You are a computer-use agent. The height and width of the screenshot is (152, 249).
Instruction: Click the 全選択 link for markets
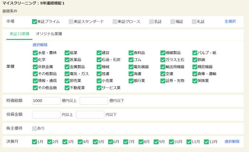point(230,21)
